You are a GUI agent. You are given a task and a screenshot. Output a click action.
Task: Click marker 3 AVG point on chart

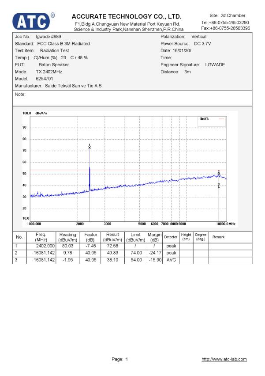(x=219, y=187)
